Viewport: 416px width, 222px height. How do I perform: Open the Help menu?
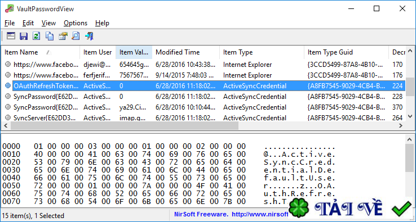(x=102, y=23)
